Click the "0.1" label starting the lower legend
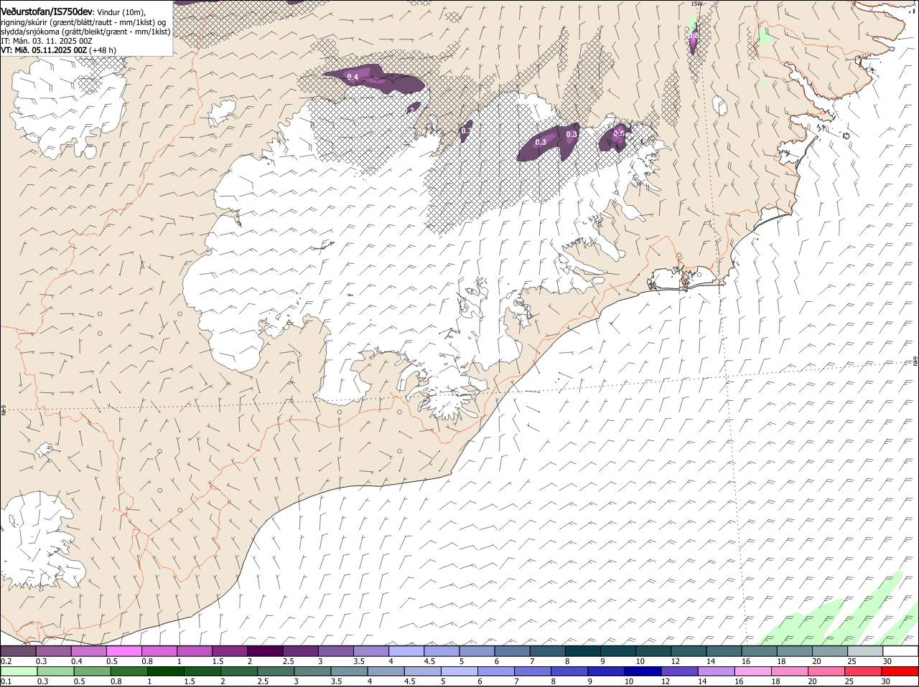The height and width of the screenshot is (687, 919). click(6, 682)
